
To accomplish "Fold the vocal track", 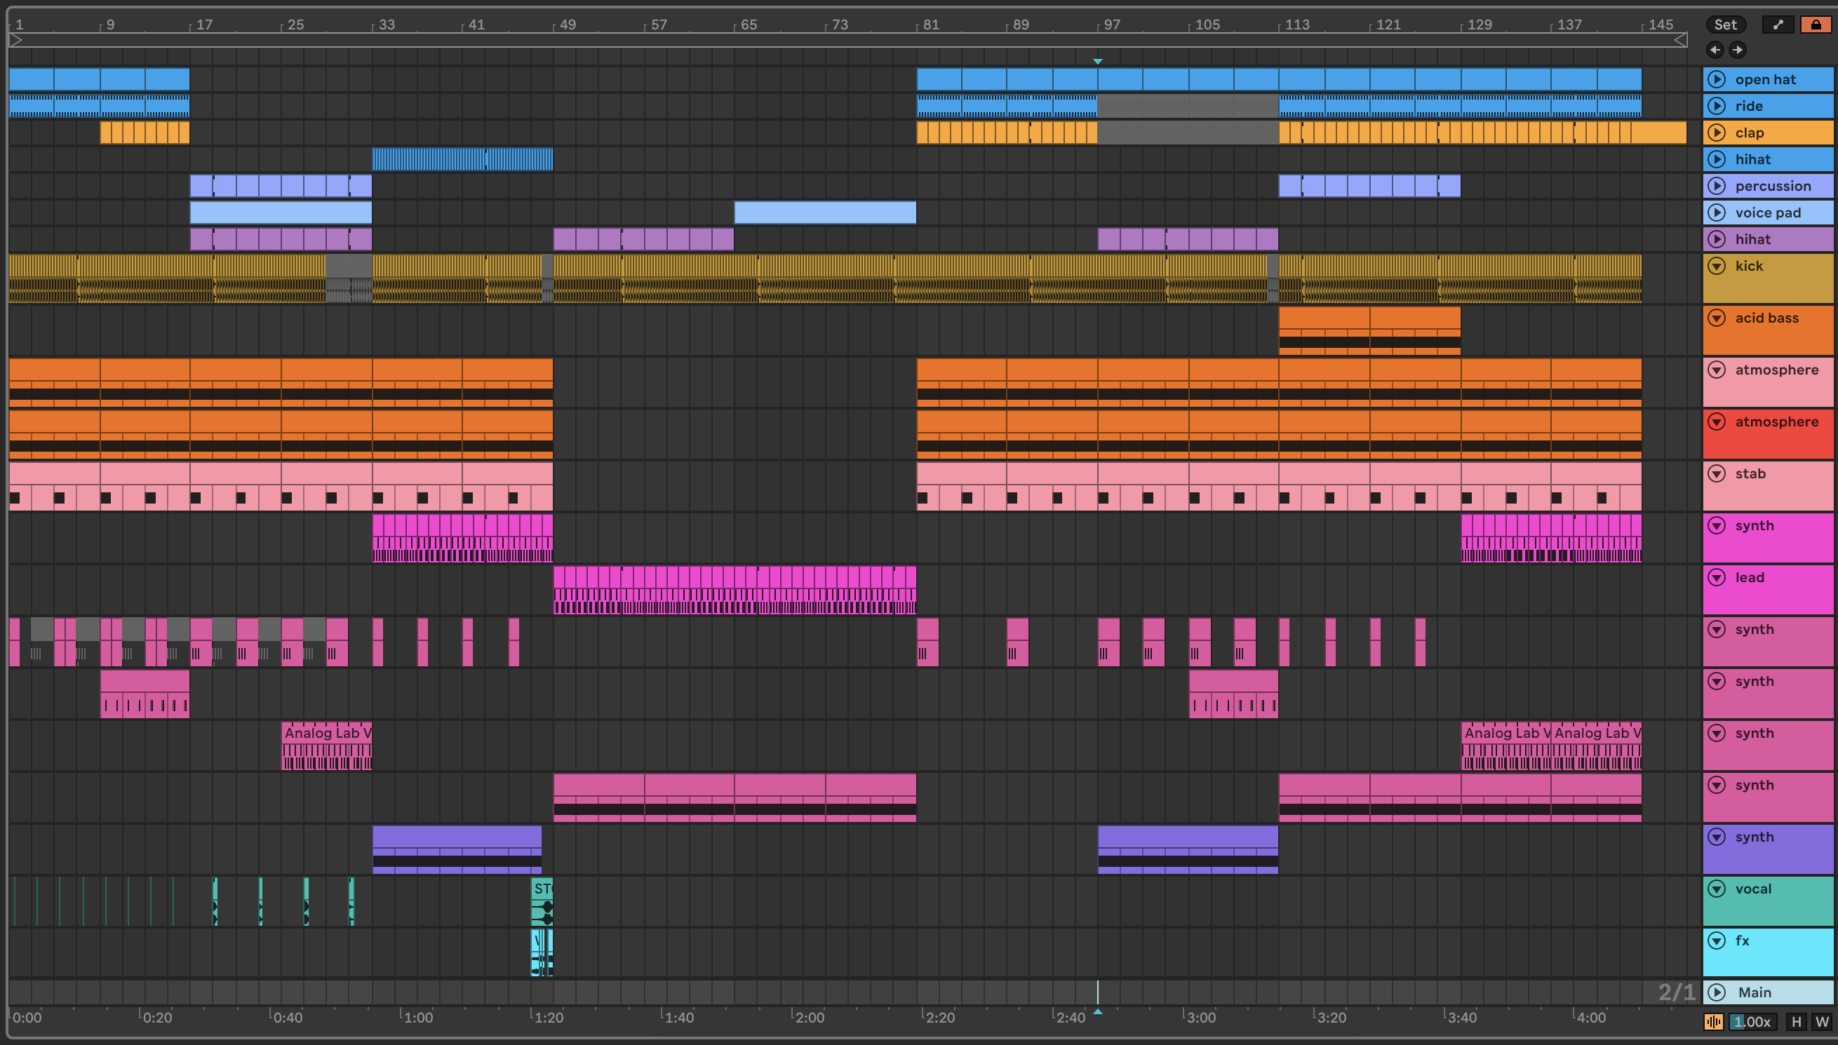I will tap(1716, 889).
